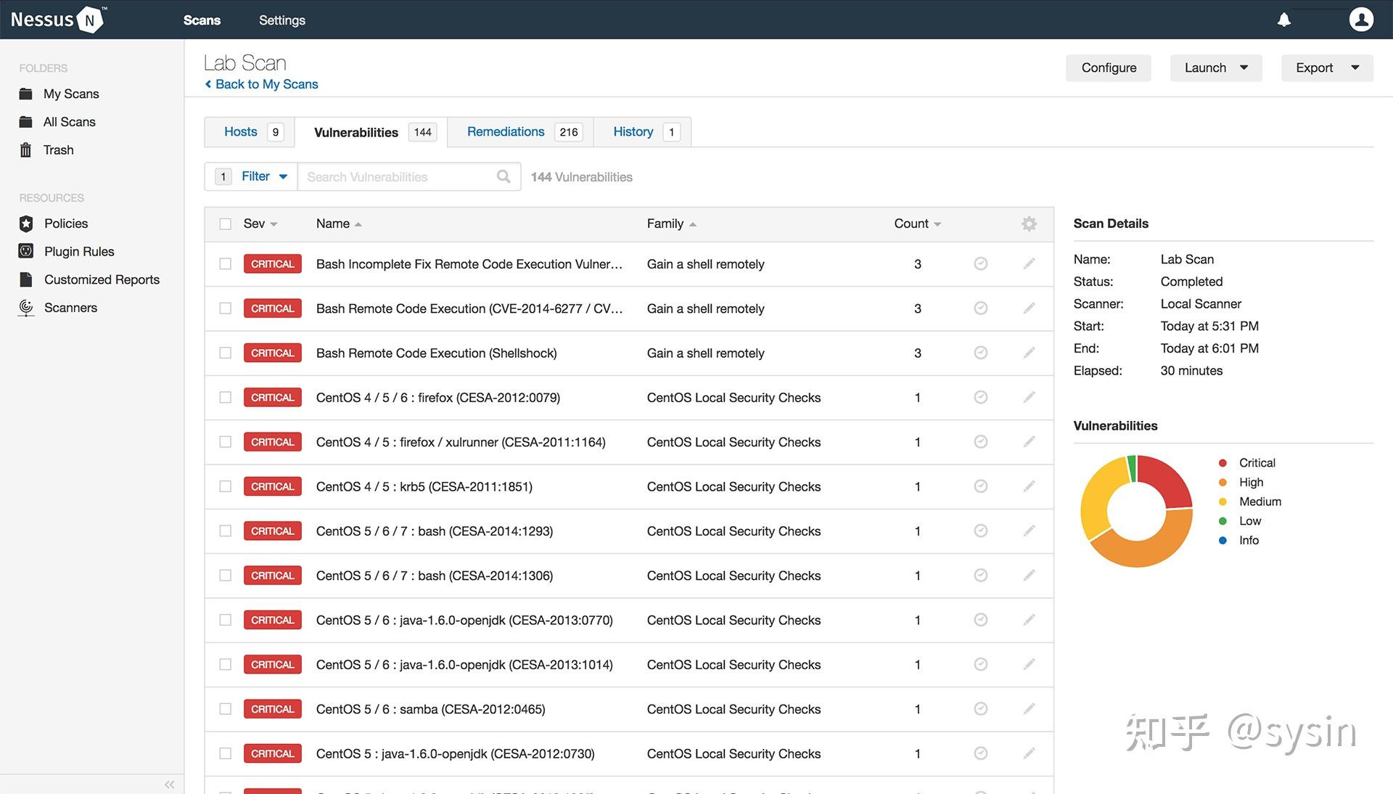The image size is (1393, 794).
Task: Check the java CESA-2012:0730 row checkbox
Action: (x=226, y=753)
